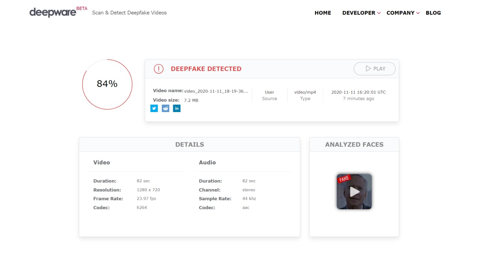Share the result on Reddit

165,108
